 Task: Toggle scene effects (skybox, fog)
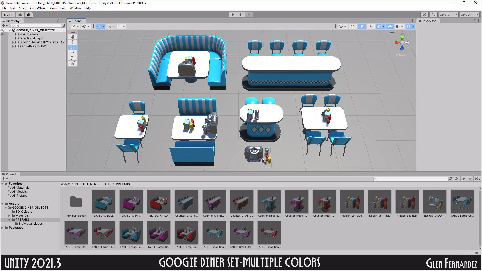click(x=379, y=26)
